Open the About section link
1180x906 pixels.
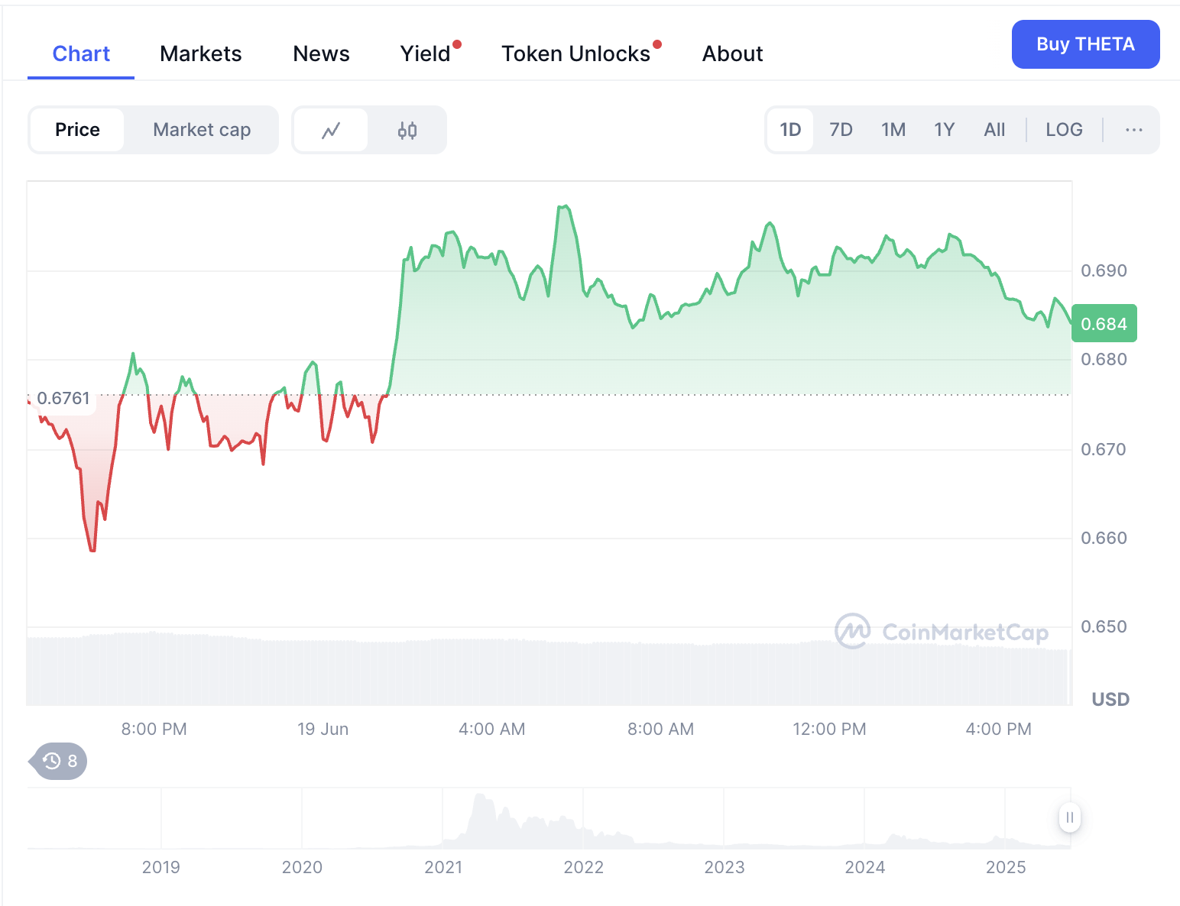coord(732,53)
